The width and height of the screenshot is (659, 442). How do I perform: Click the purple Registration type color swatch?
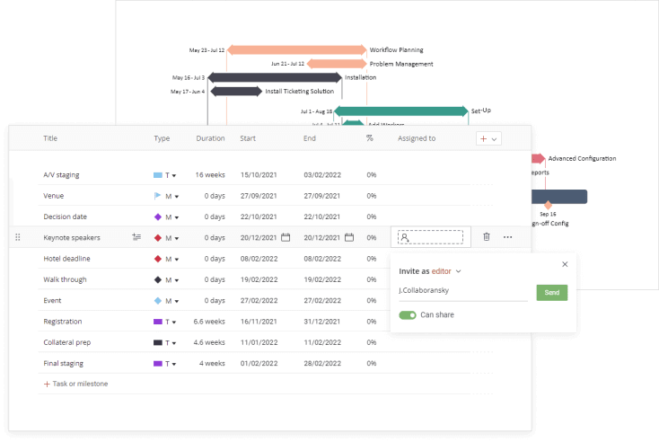click(158, 321)
